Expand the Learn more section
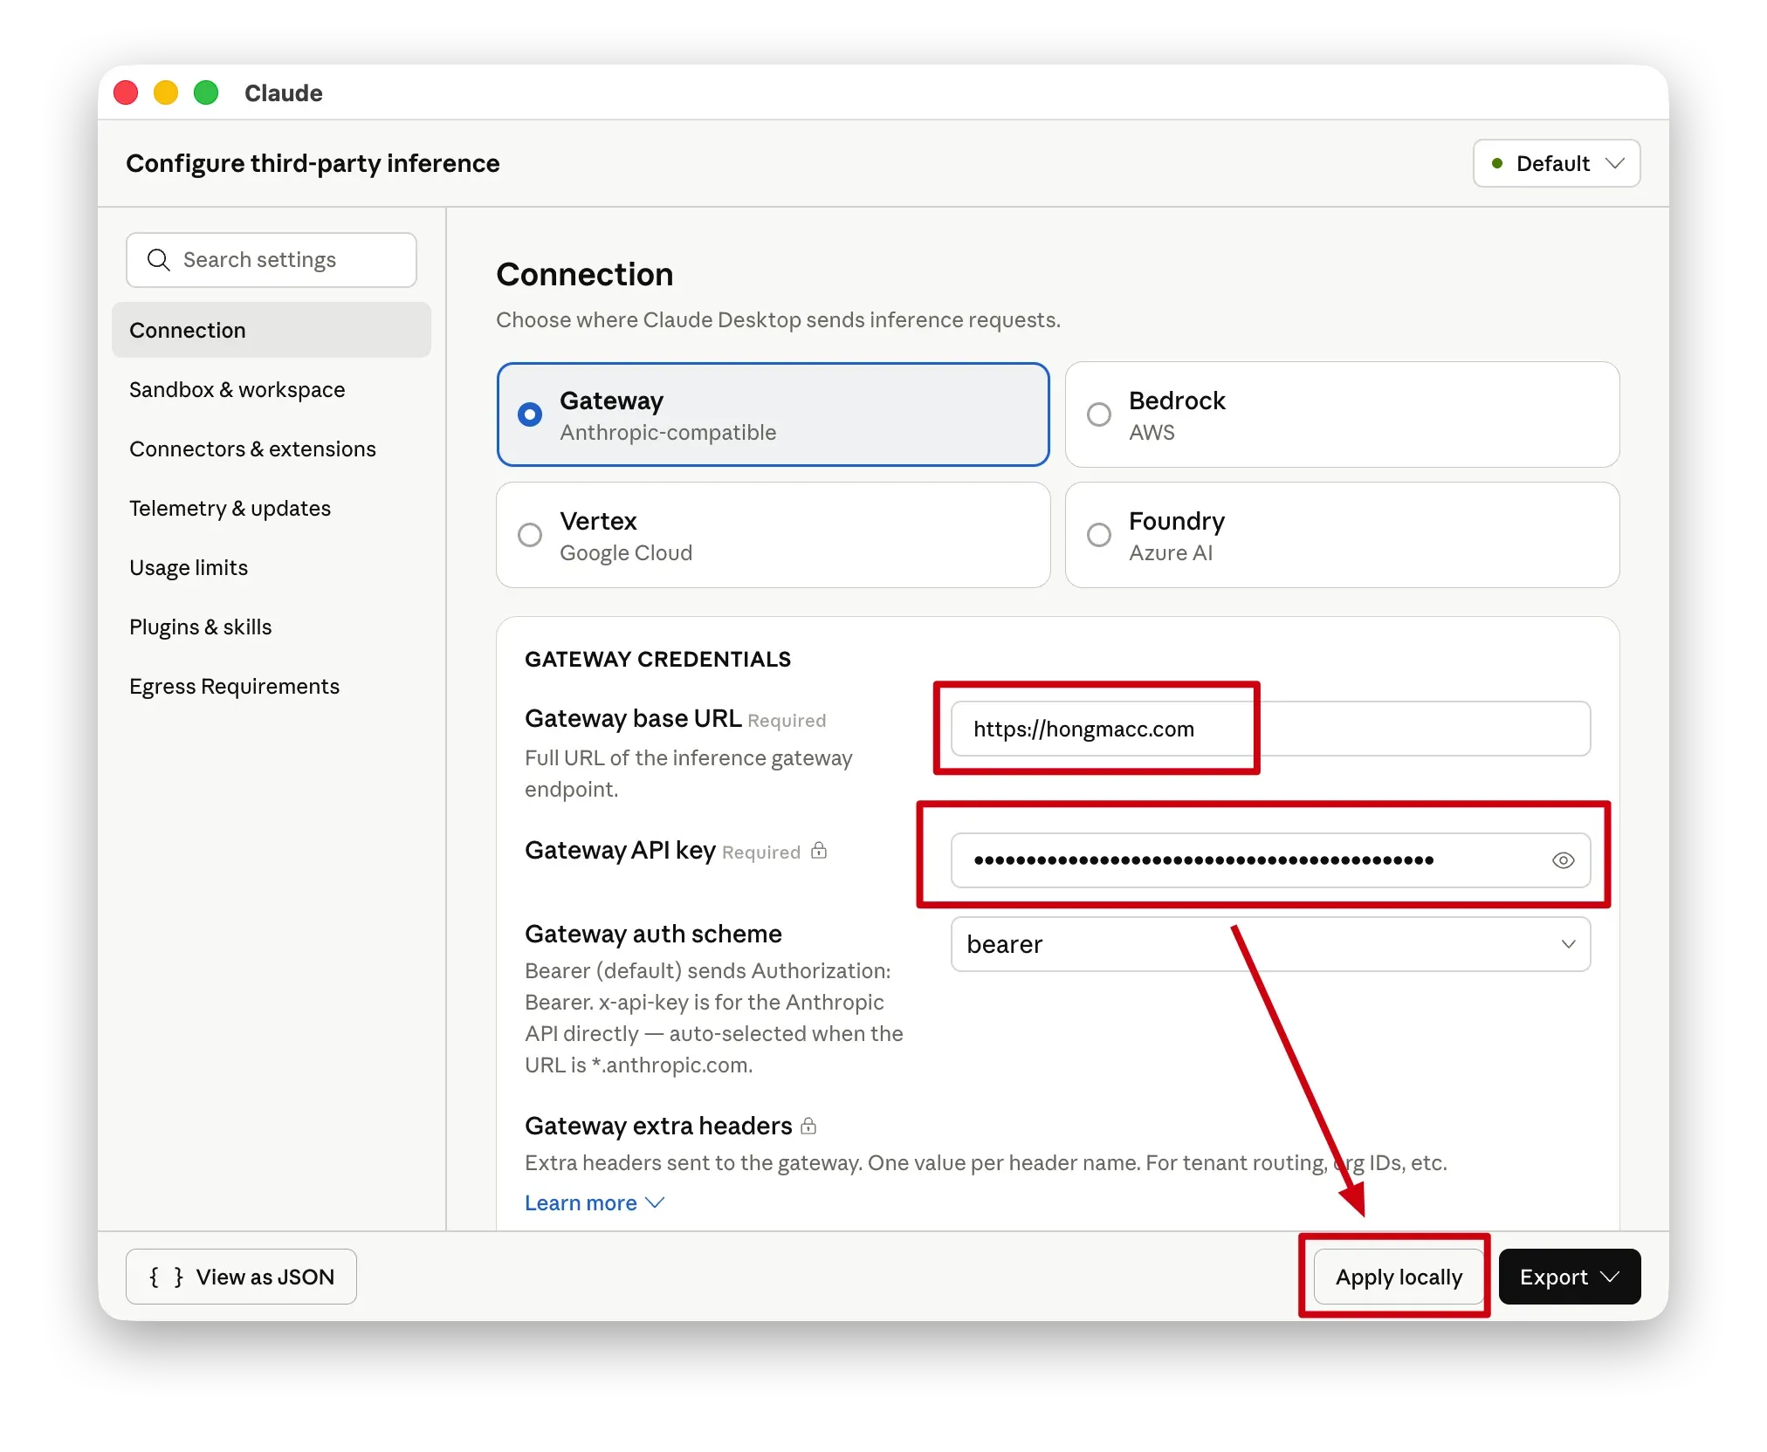The height and width of the screenshot is (1452, 1767). point(595,1203)
